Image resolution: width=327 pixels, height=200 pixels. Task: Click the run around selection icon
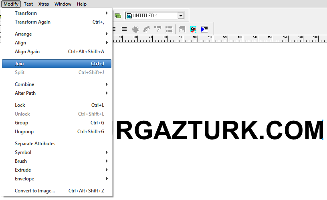pos(204,29)
